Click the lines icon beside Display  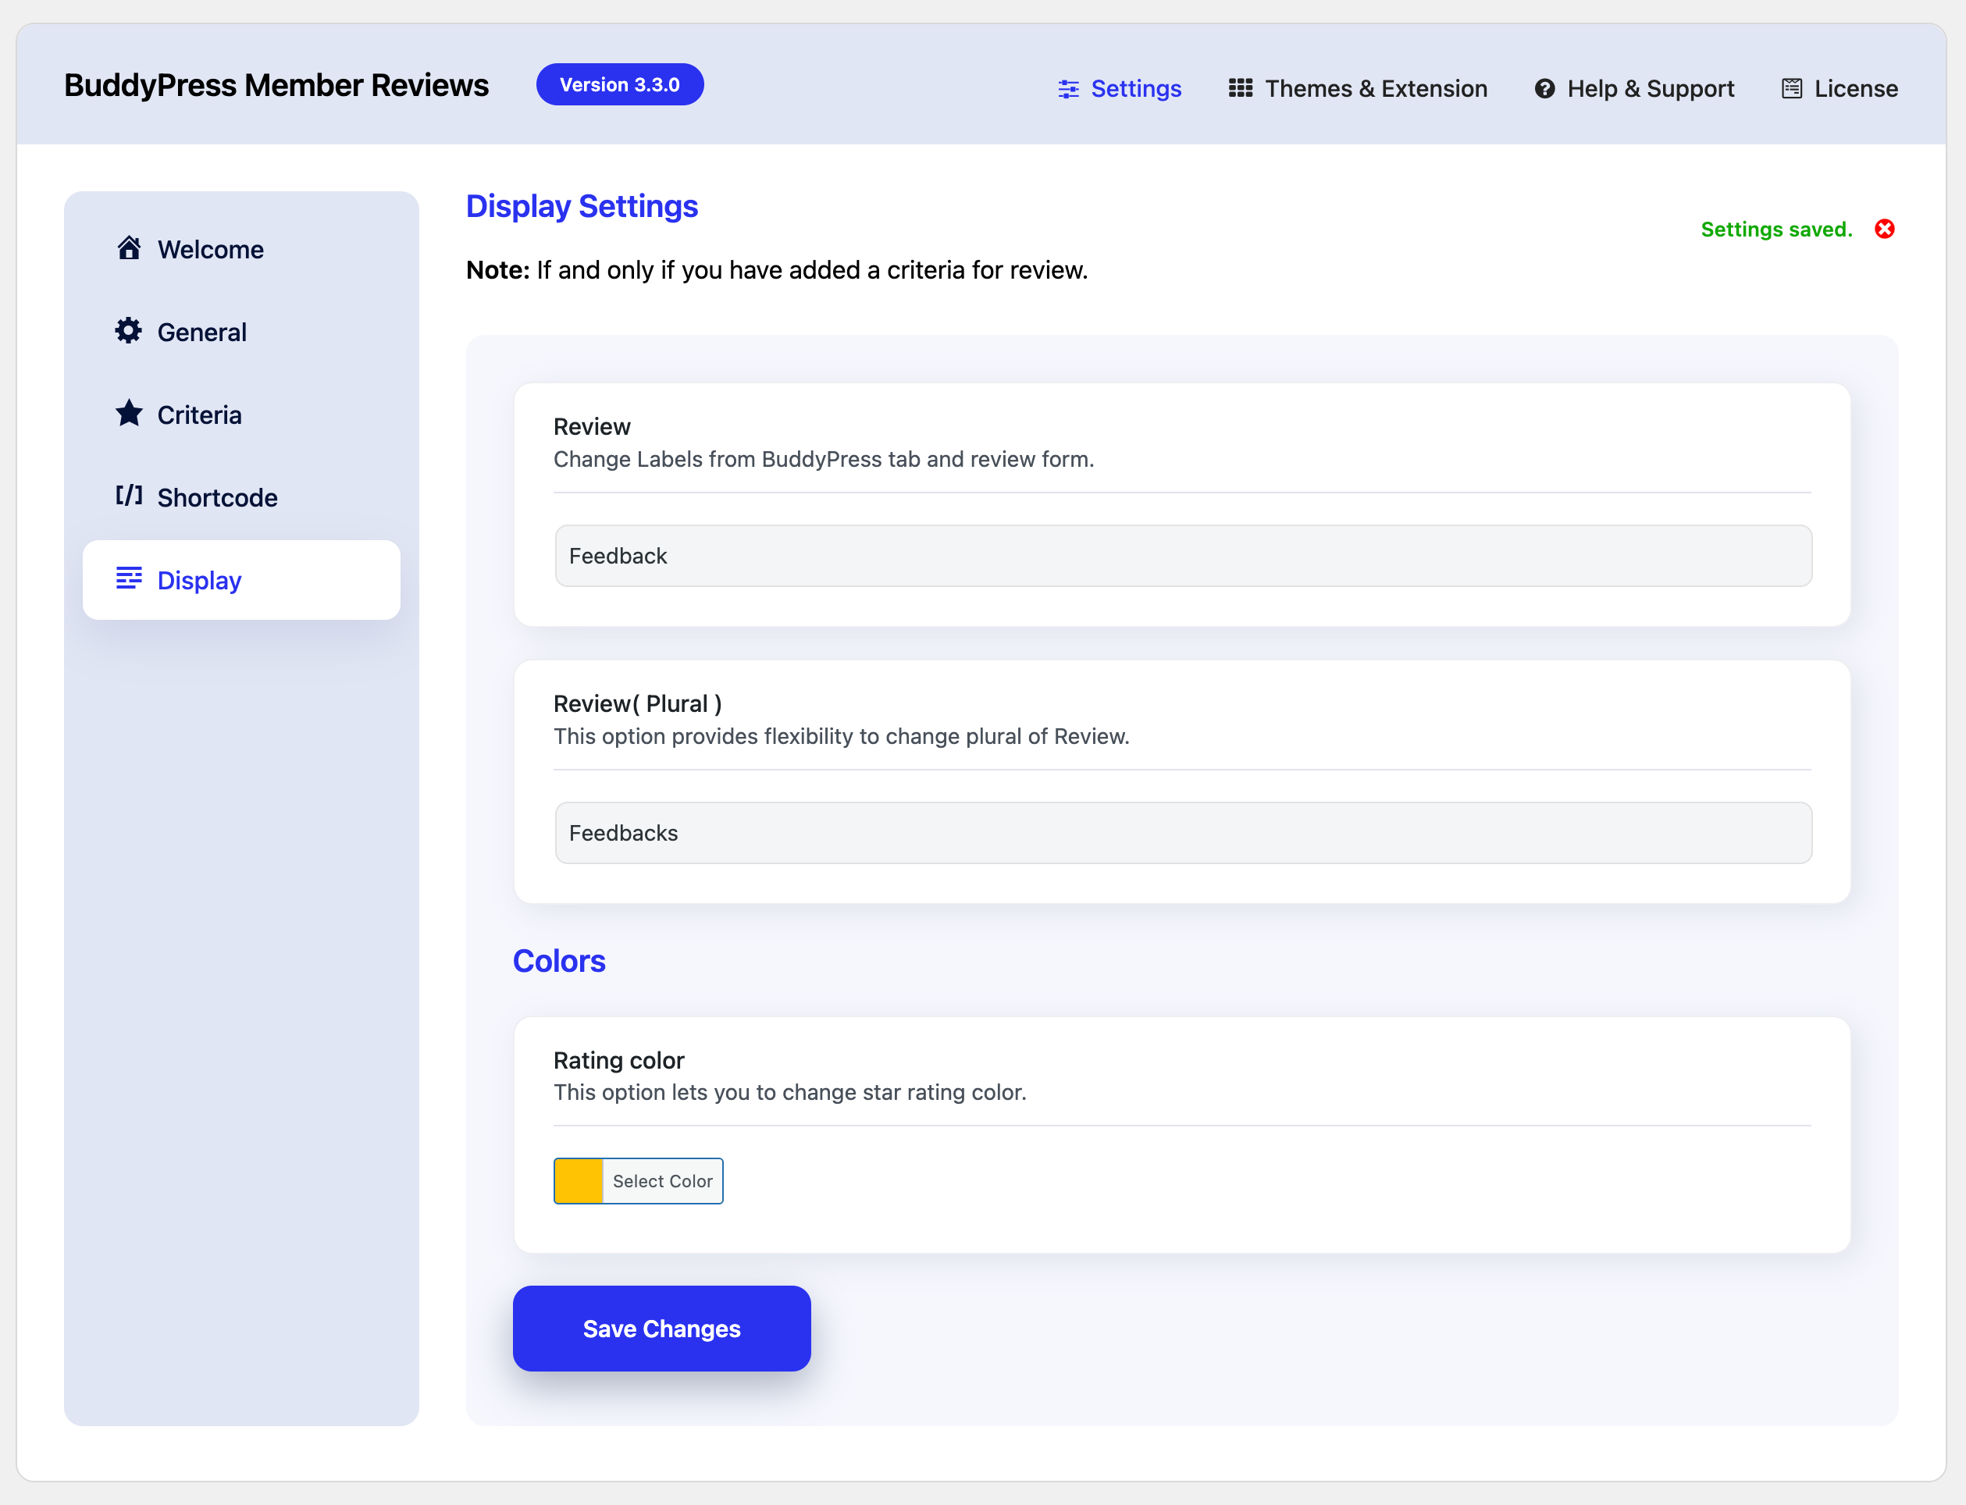(129, 578)
